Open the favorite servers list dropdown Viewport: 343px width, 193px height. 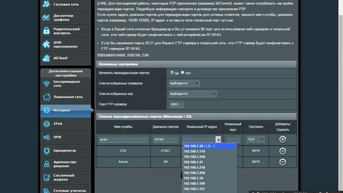[184, 84]
